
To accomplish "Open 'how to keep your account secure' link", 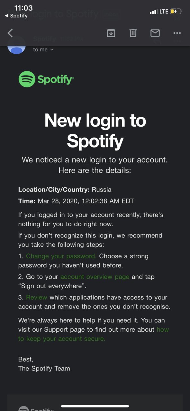I will tap(94, 334).
